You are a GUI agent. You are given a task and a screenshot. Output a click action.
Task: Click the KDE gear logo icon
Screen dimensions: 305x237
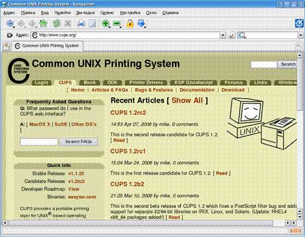pos(300,23)
